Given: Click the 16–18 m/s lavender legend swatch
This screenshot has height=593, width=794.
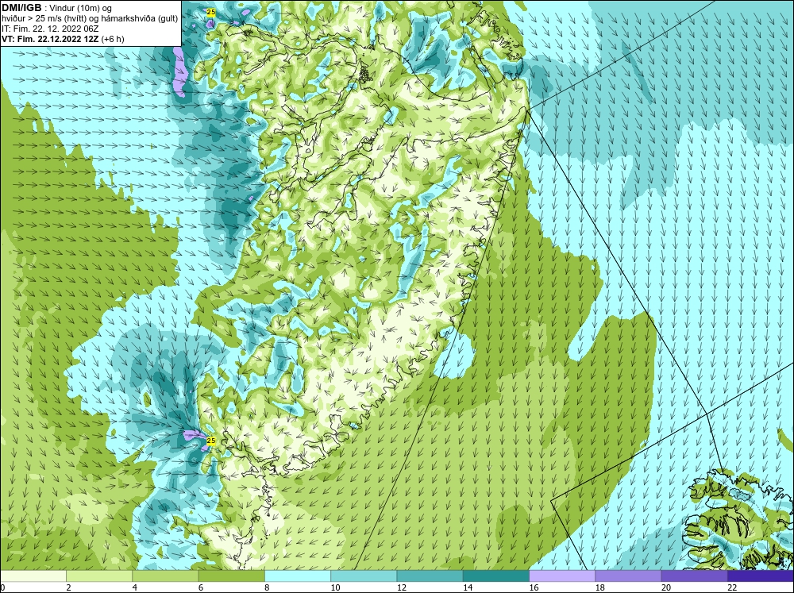Looking at the screenshot, I should click(562, 576).
